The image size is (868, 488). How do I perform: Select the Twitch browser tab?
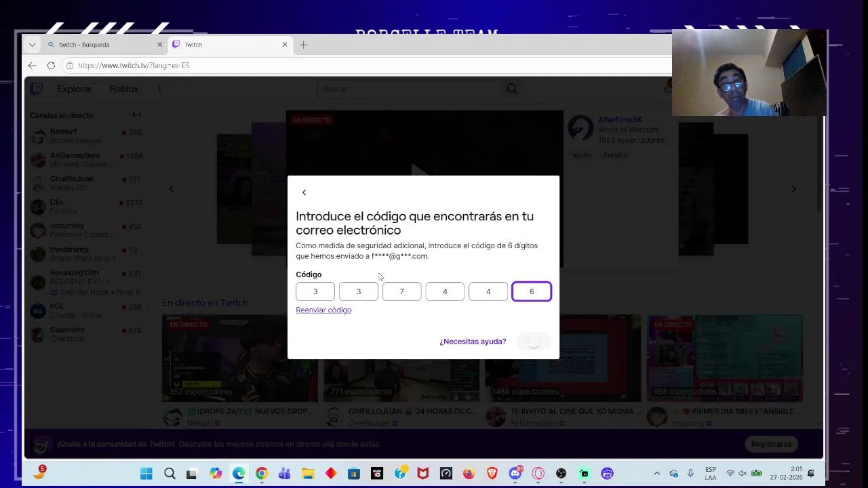click(x=230, y=45)
